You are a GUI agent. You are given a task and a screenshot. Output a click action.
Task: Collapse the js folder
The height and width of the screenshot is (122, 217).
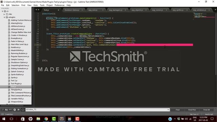coord(2,11)
